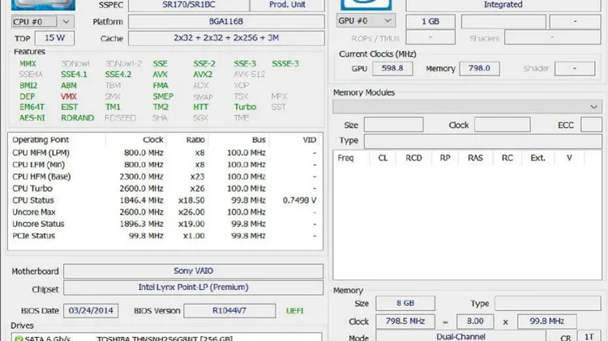Click the Intel GPU logo image

pyautogui.click(x=366, y=5)
